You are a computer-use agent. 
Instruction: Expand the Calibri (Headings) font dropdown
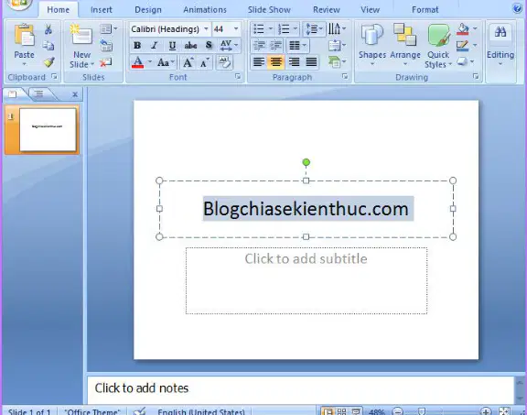(206, 29)
